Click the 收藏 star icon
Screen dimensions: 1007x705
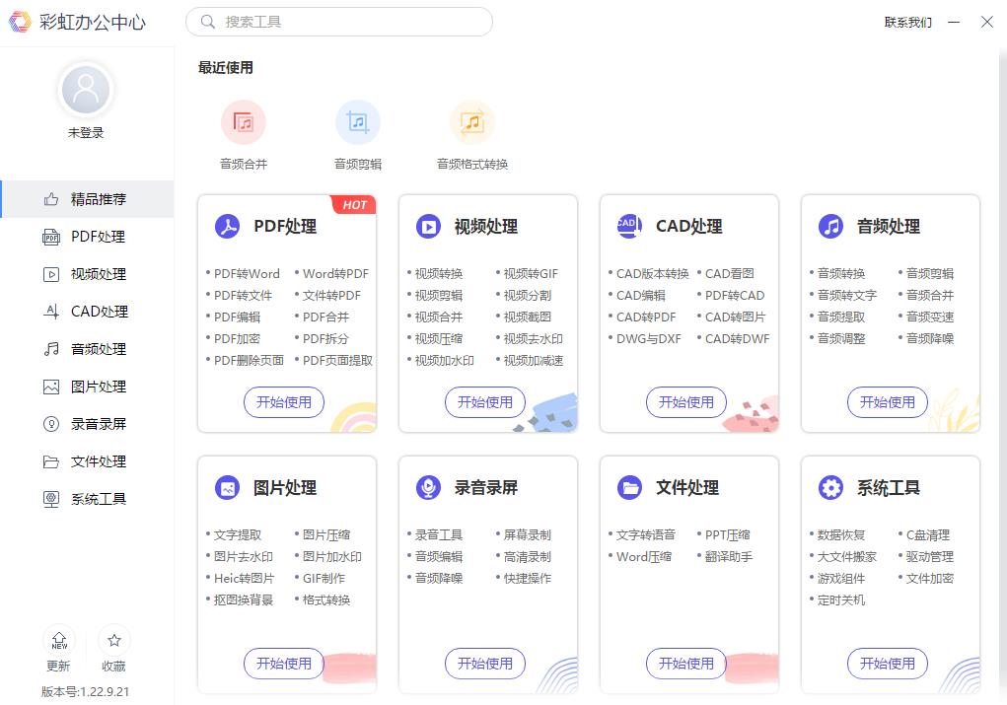114,640
